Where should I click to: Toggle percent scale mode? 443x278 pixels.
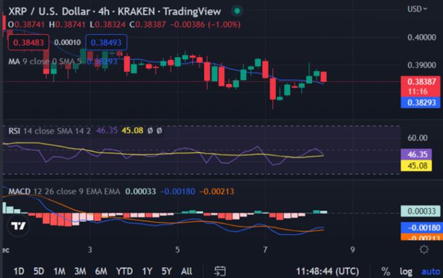pos(385,270)
